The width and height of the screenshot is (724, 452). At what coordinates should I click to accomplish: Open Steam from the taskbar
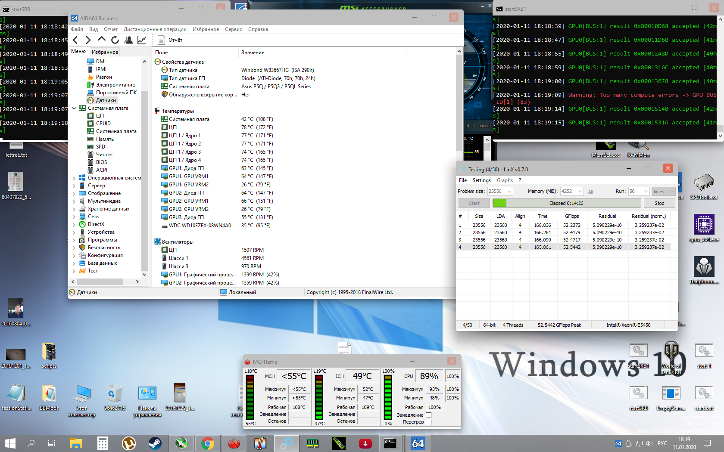coord(155,443)
